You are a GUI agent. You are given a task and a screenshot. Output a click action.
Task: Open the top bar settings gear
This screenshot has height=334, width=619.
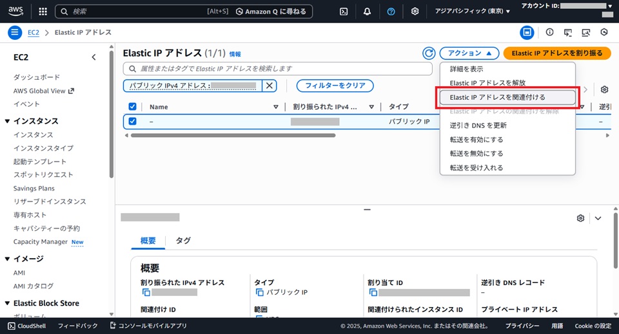tap(415, 12)
